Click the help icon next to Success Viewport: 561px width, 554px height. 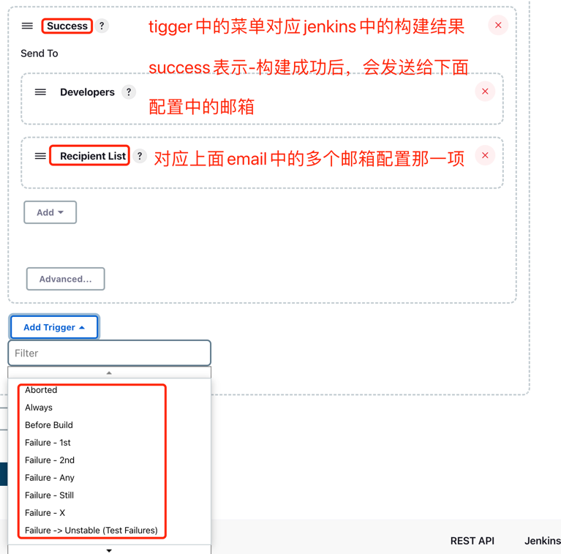click(x=102, y=26)
